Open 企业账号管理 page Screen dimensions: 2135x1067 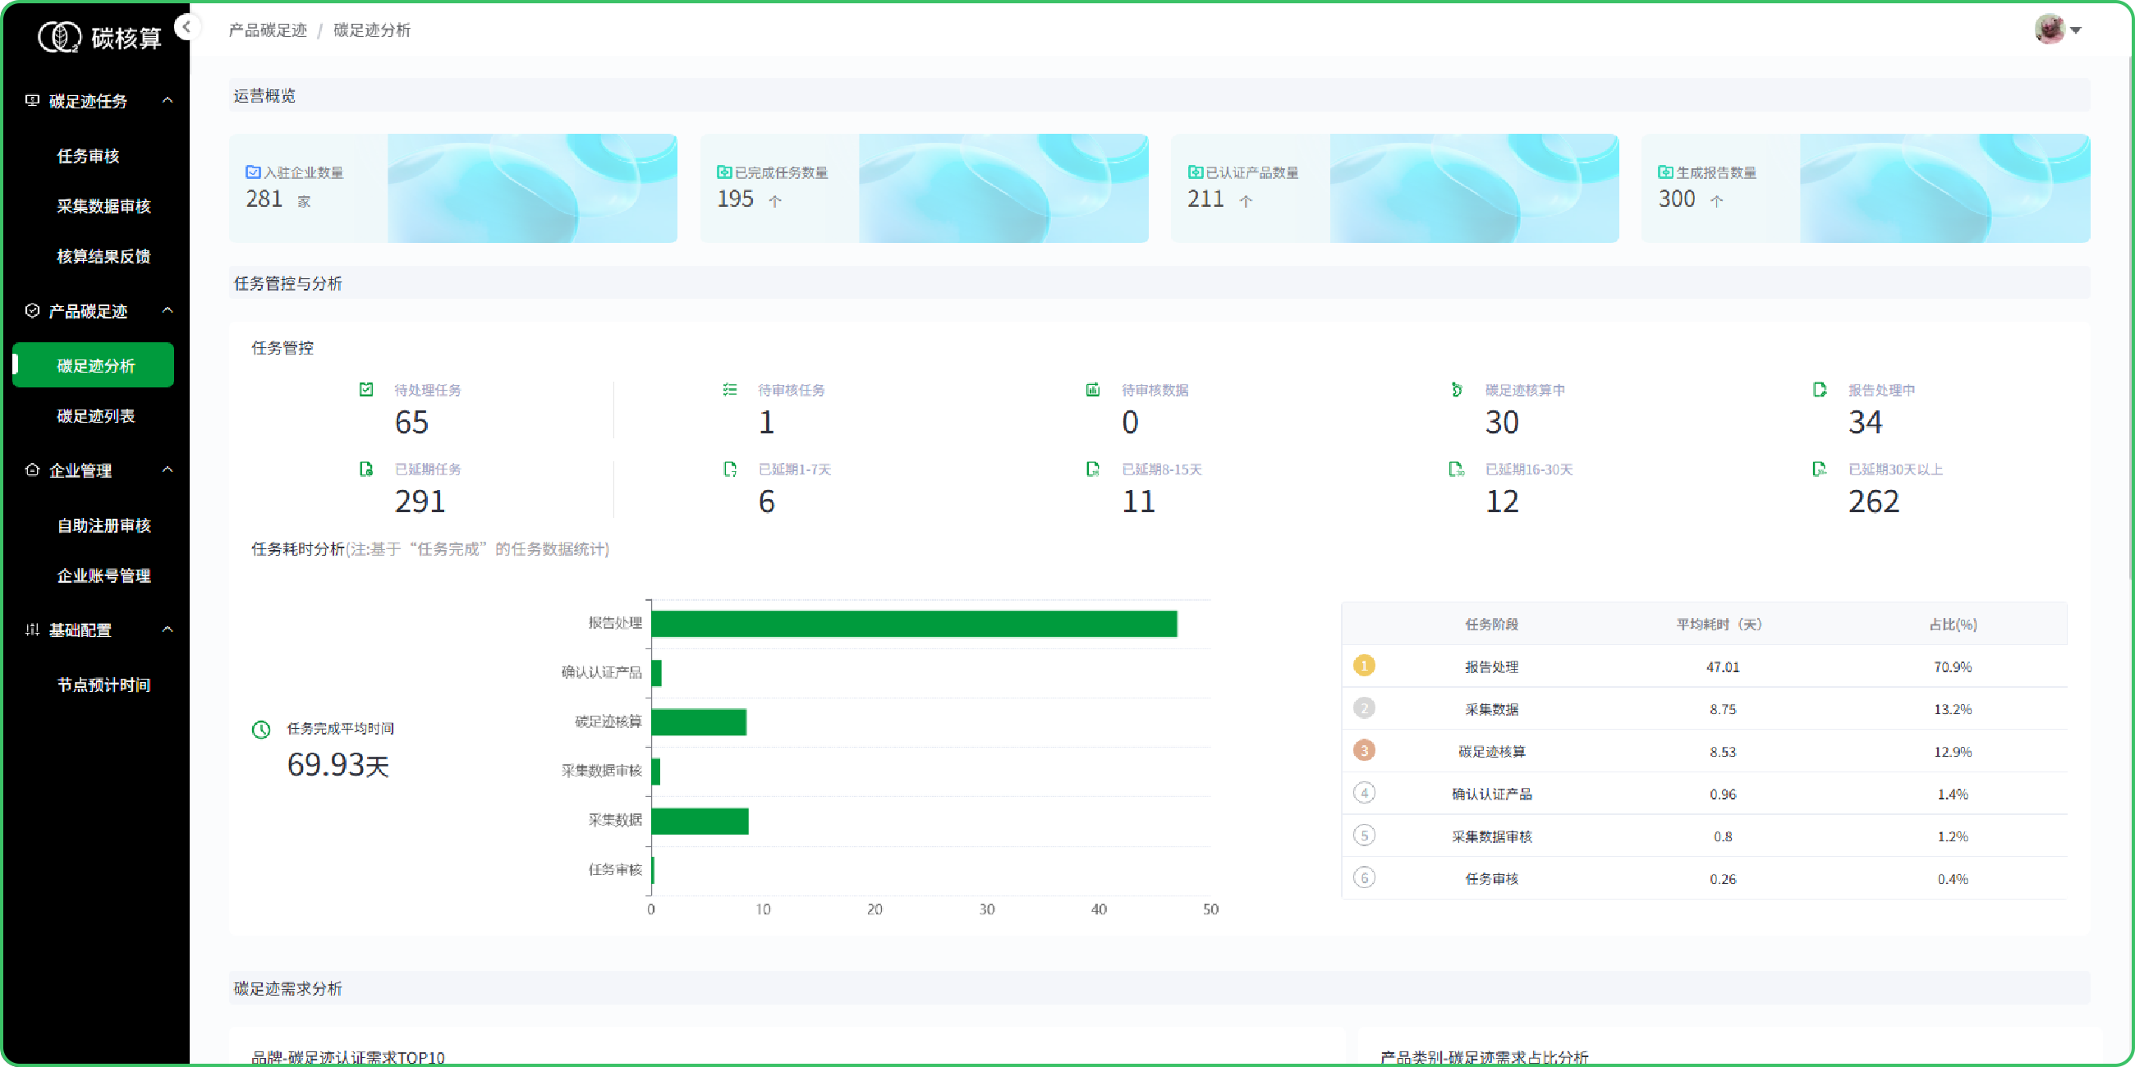103,575
